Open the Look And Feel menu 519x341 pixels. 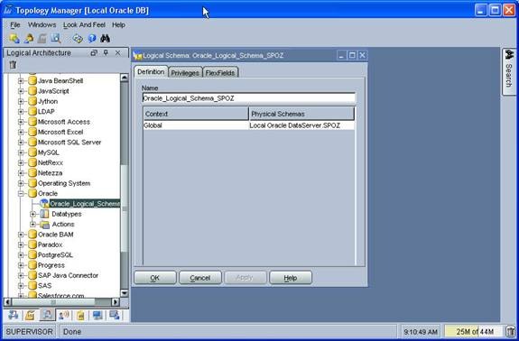[84, 24]
